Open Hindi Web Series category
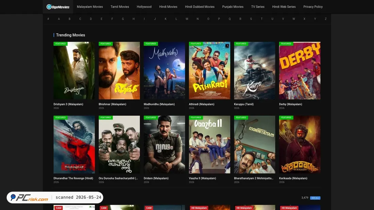374x210 pixels. [x=284, y=7]
